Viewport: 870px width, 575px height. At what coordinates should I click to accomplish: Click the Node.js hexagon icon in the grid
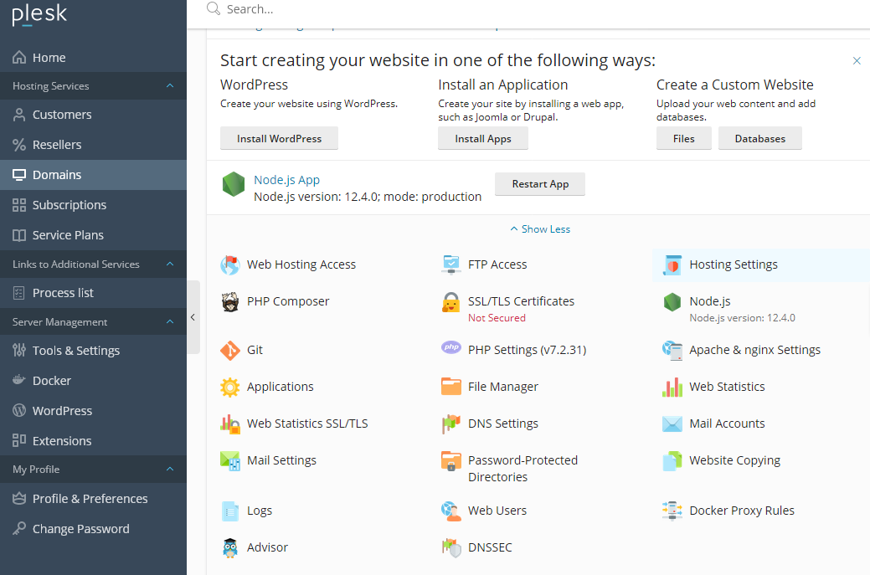click(x=672, y=302)
